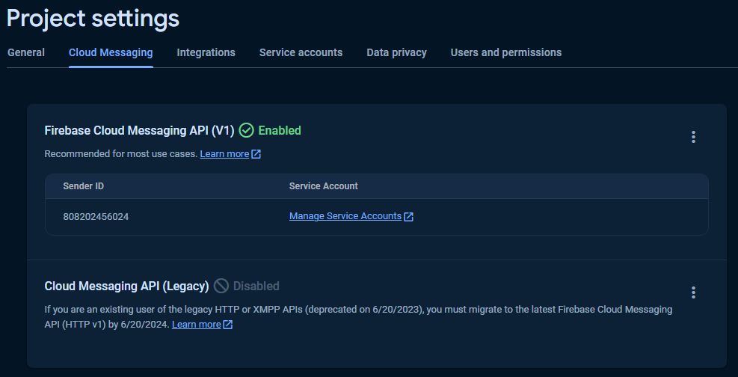Click the Service Account column header

pos(323,186)
